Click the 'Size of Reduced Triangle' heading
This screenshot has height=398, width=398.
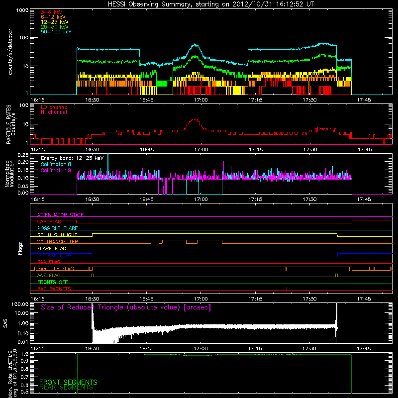[x=126, y=307]
